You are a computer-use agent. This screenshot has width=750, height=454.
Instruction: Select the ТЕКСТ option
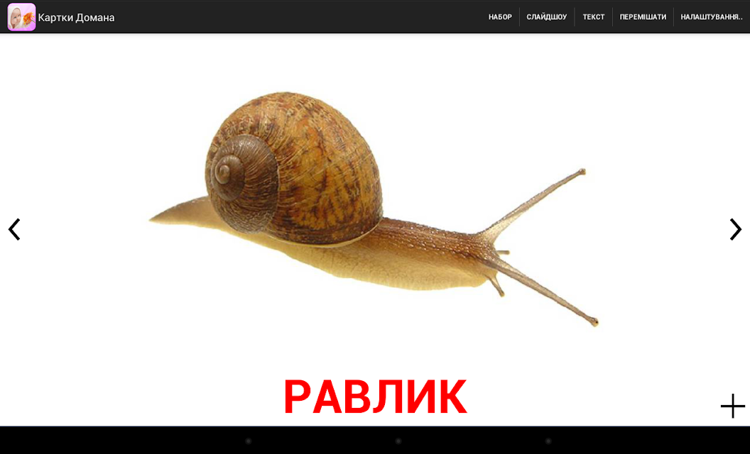pos(594,17)
